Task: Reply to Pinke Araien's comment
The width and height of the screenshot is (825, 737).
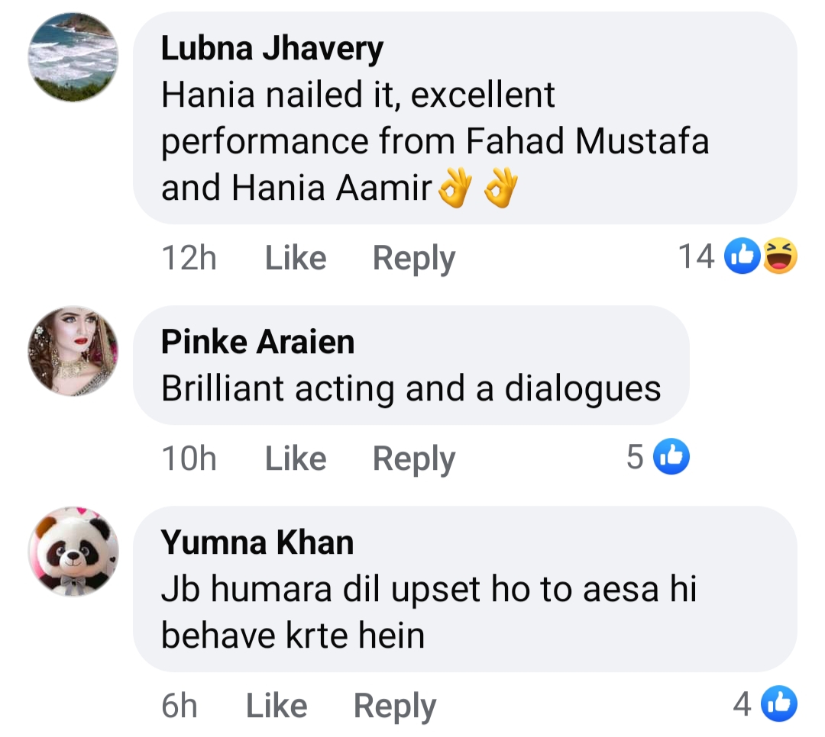Action: click(413, 459)
